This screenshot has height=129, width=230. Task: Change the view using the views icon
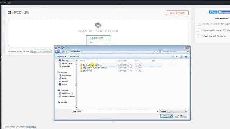[x=173, y=57]
